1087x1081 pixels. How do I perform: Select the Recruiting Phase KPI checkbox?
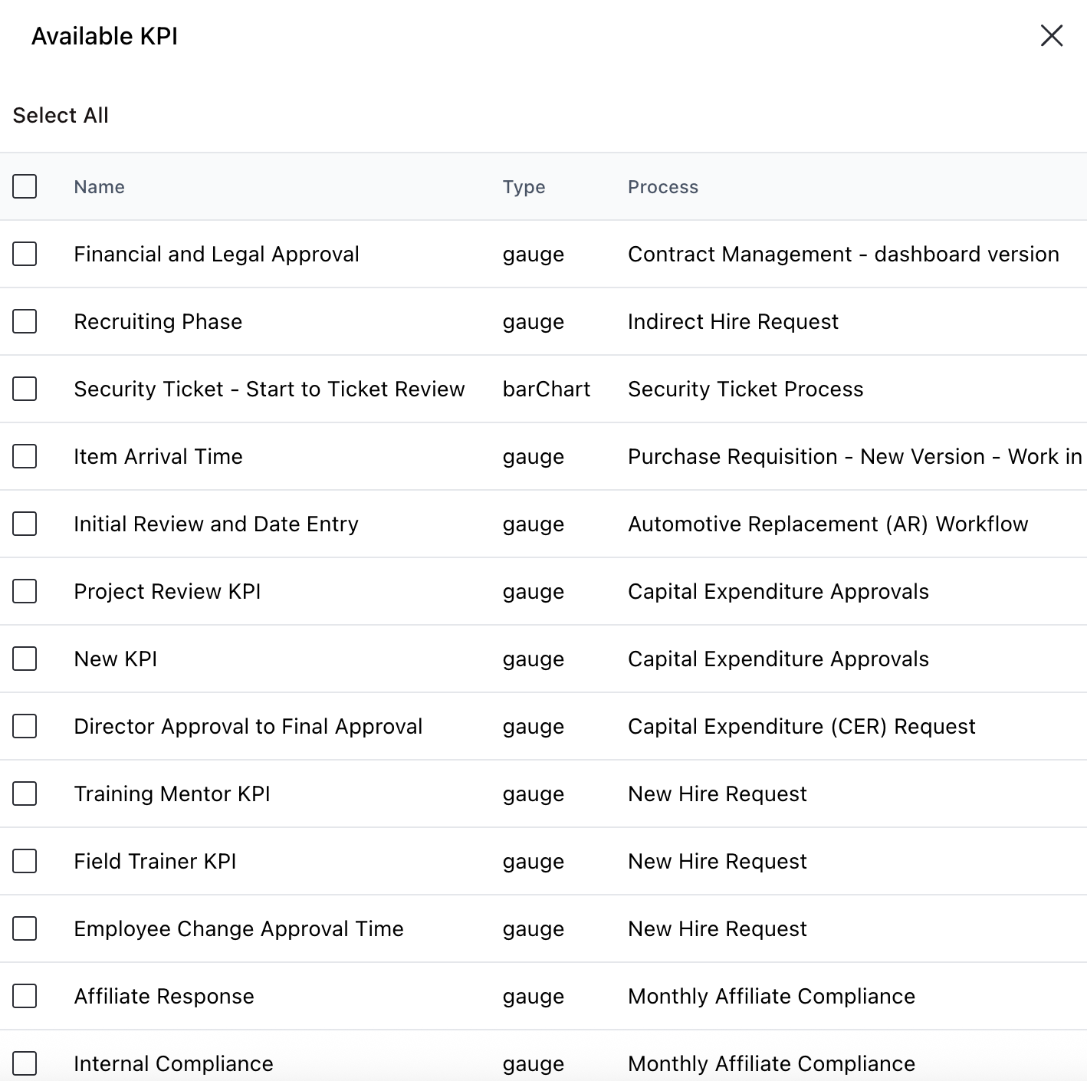[24, 321]
